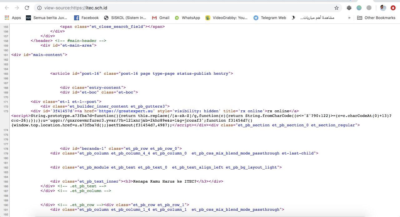
Task: Open the SISKOL (Sistem In... bookmark
Action: tap(125, 18)
